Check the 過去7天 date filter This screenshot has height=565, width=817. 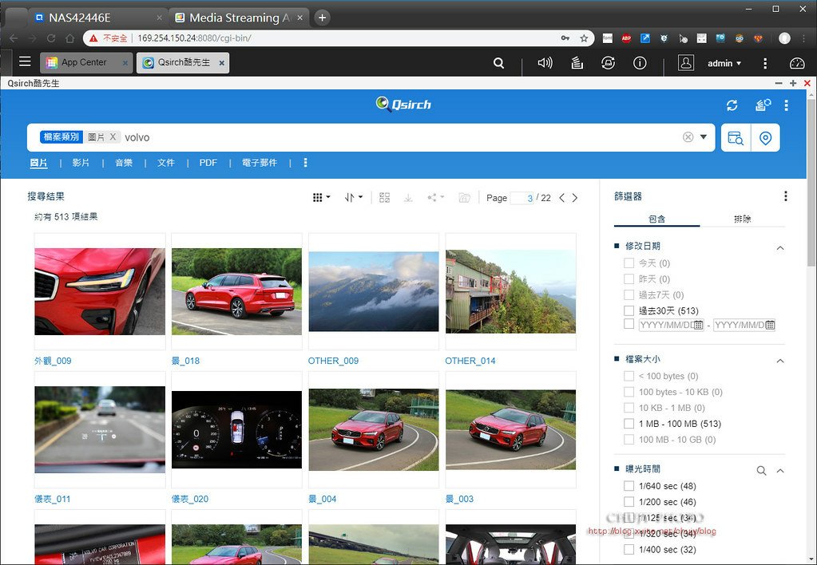point(629,294)
